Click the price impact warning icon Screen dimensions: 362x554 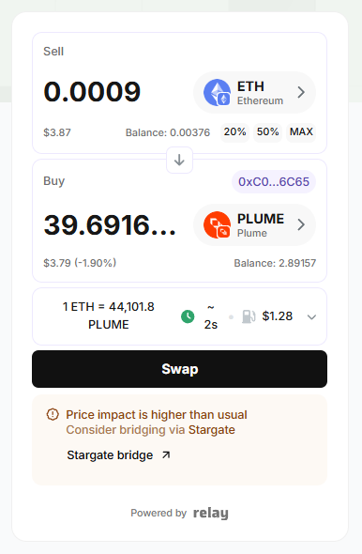(x=53, y=414)
